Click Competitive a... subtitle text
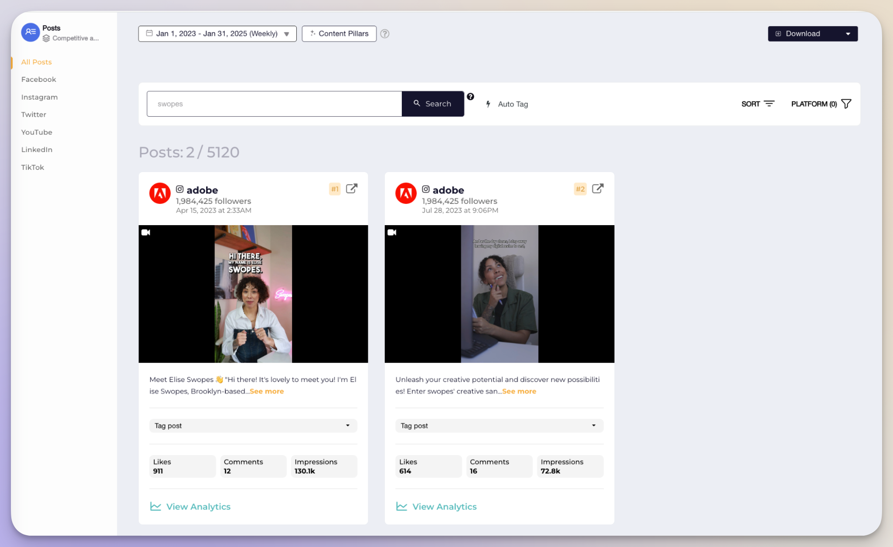This screenshot has height=547, width=893. (x=75, y=38)
